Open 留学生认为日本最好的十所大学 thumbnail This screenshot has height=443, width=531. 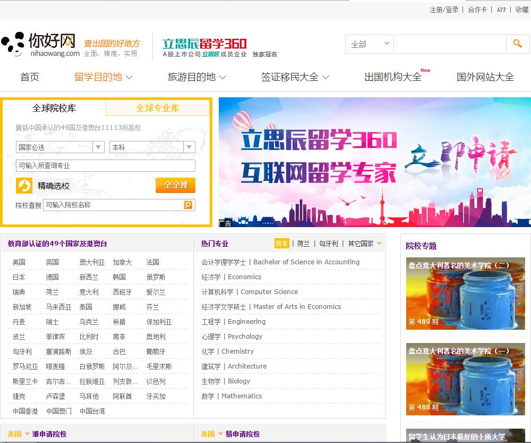pos(466,436)
